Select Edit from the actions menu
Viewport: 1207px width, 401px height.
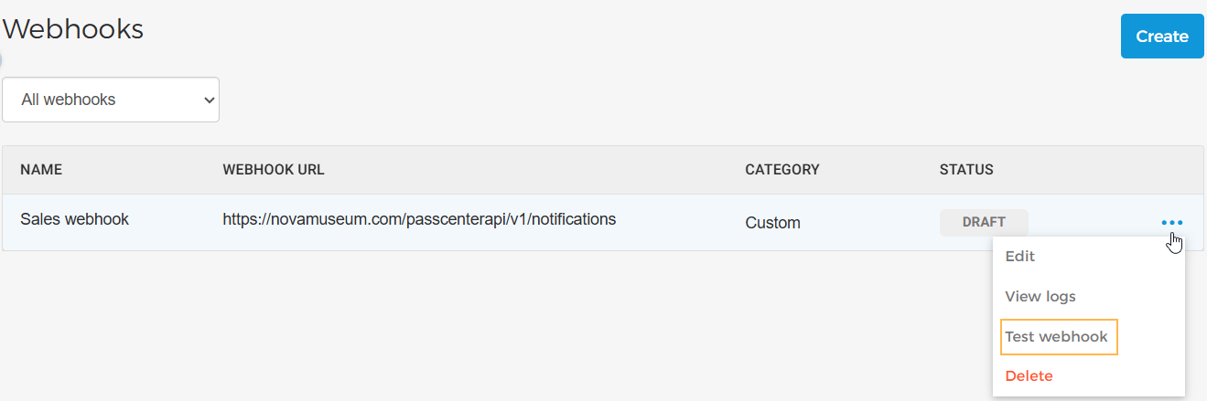1019,257
